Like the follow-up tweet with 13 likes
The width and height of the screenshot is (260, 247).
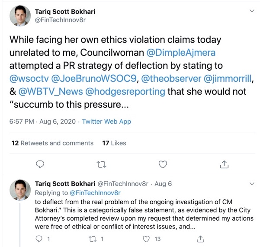(146, 238)
